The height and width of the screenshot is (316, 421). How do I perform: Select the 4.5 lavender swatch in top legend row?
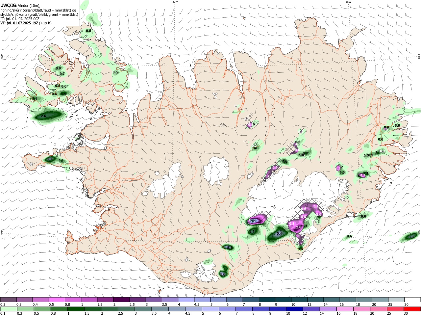coord(202,300)
